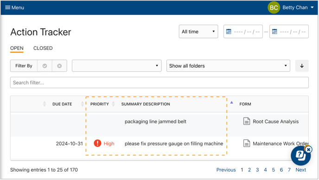
Task: Click the blue ascending sort triangle
Action: [x=231, y=102]
